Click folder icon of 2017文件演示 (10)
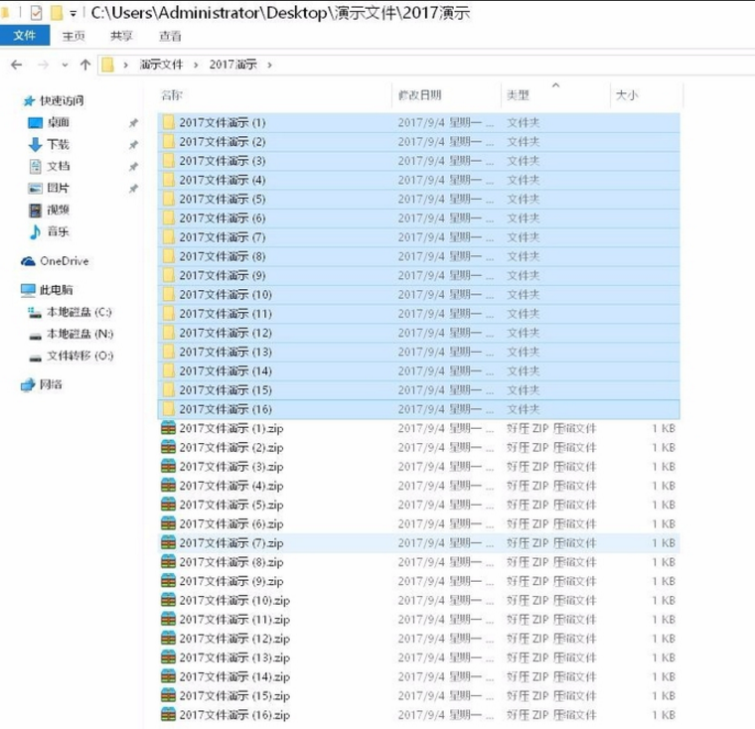The image size is (755, 729). click(x=168, y=294)
